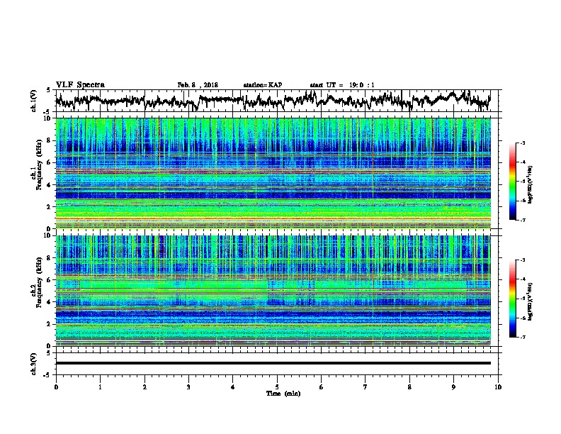Image resolution: width=561 pixels, height=434 pixels.
Task: Click the ch.2 colorbar log(PSD) label
Action: point(530,301)
